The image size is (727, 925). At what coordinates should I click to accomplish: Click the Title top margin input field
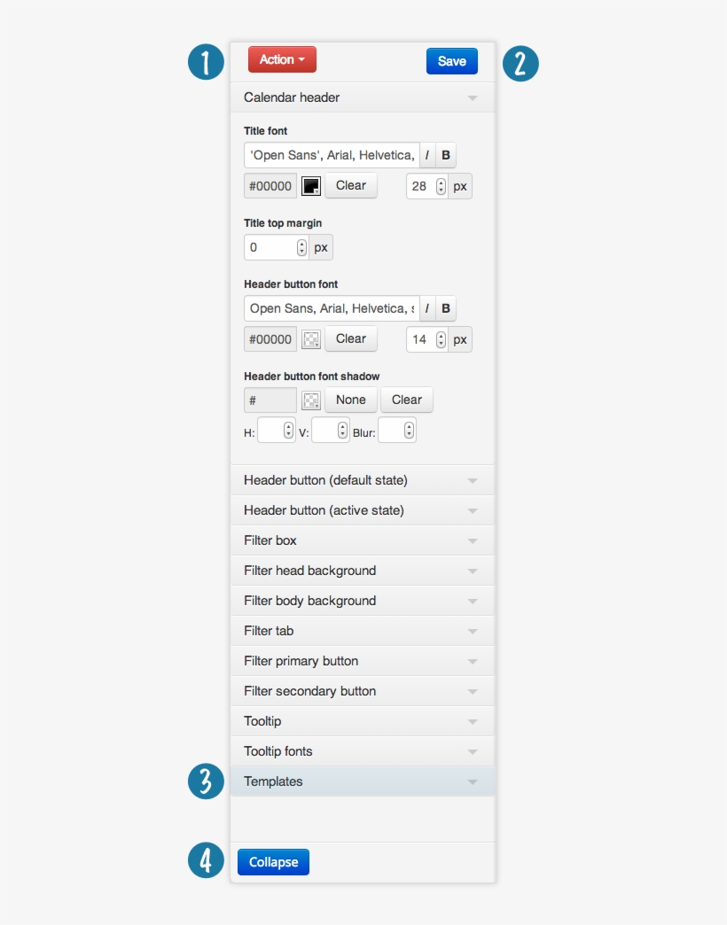[266, 246]
